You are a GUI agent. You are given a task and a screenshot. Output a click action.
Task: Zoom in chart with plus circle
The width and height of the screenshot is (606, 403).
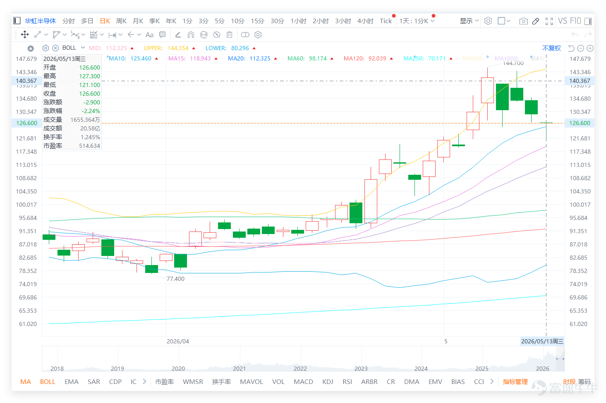(x=590, y=48)
